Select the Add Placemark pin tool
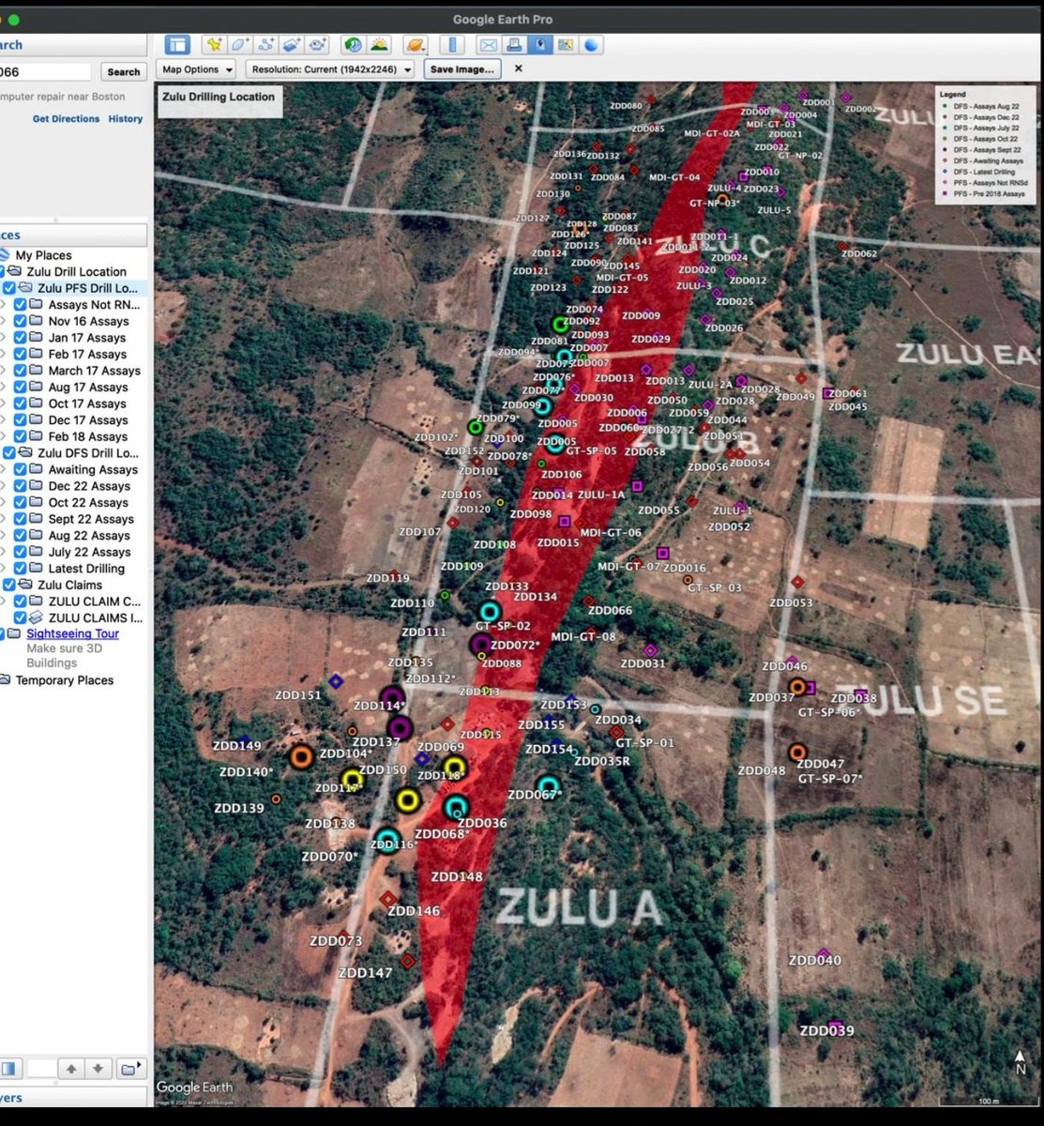This screenshot has height=1126, width=1044. pyautogui.click(x=215, y=44)
